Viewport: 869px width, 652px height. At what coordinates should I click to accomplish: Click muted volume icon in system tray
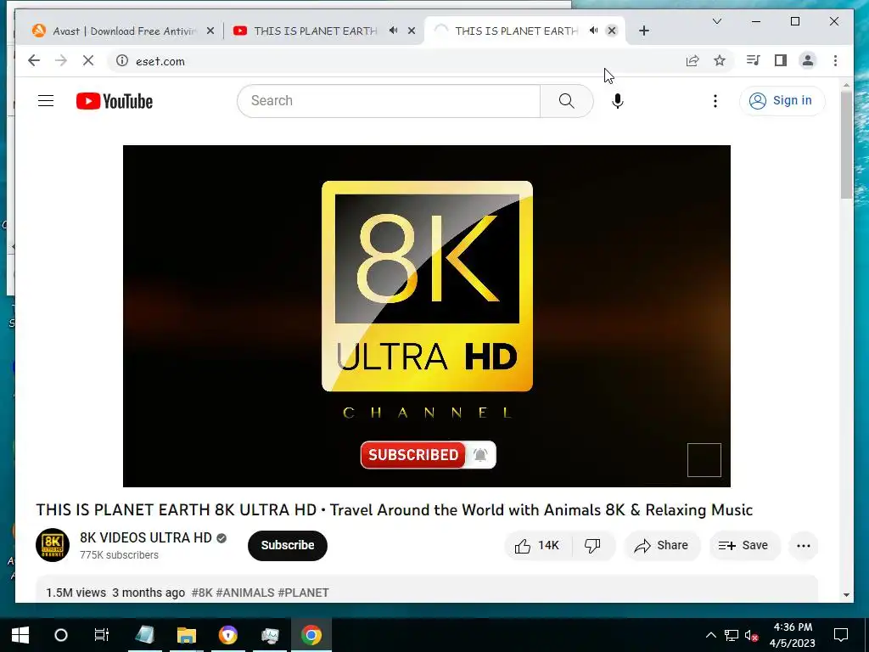[x=752, y=635]
